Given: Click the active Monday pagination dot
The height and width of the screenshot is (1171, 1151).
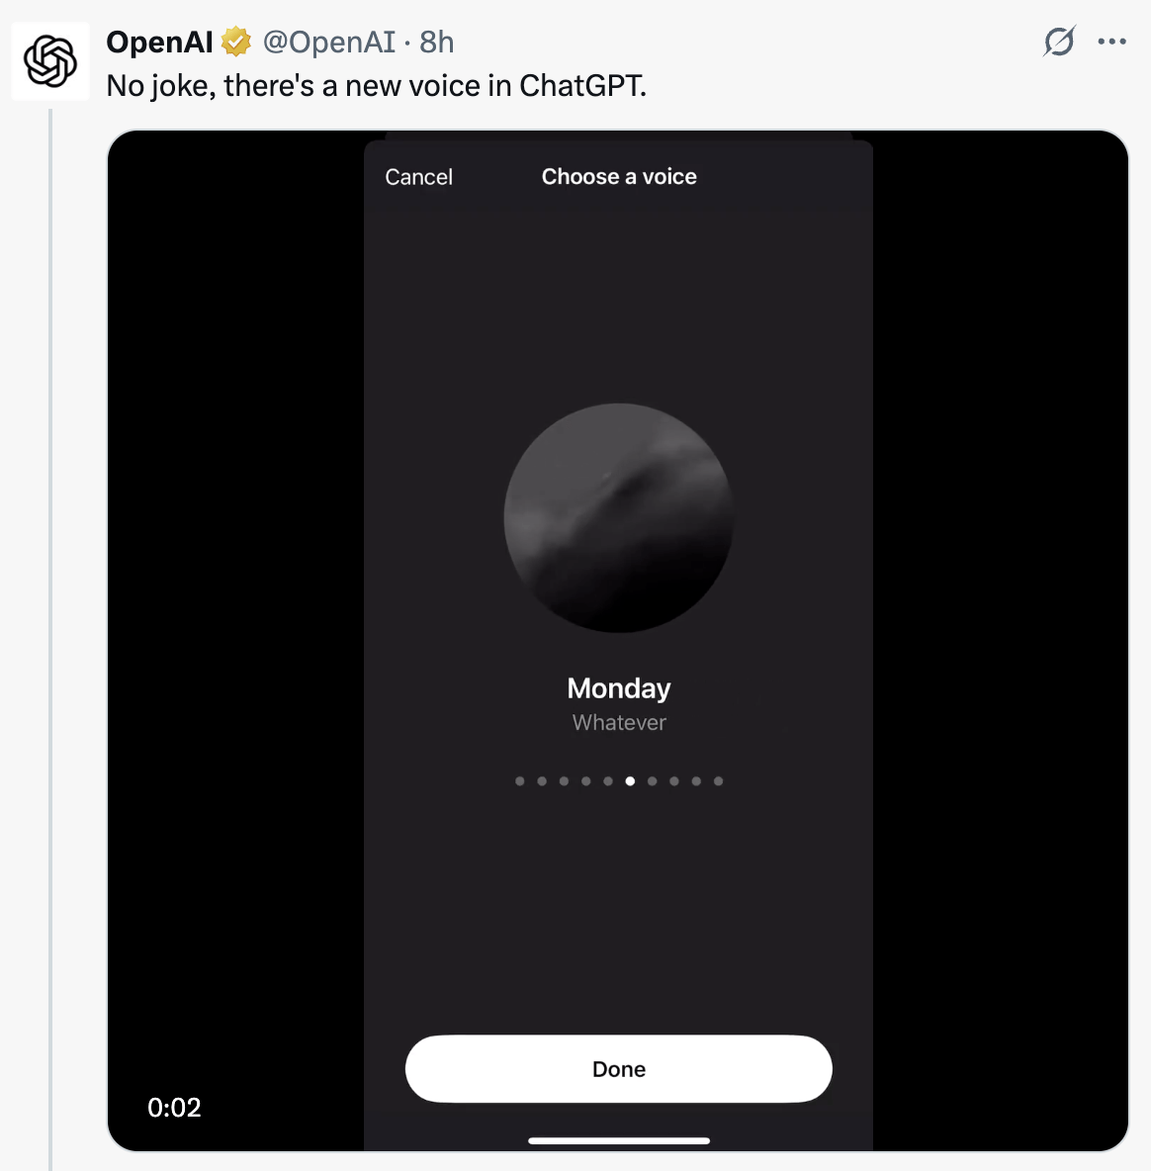Looking at the screenshot, I should [x=630, y=781].
